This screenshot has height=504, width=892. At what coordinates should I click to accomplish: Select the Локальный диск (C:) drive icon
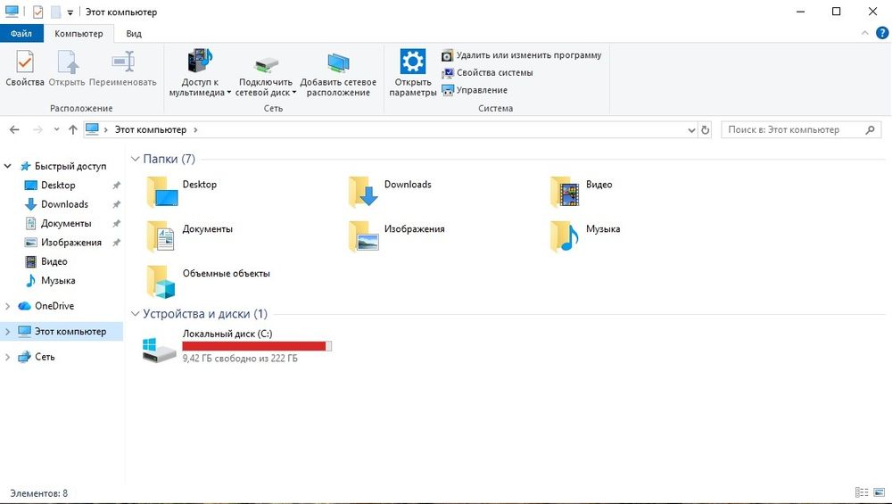(x=160, y=349)
